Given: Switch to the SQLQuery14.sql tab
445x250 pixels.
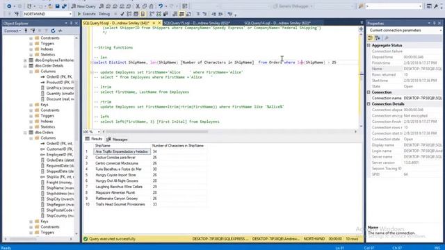Looking at the screenshot, I should point(277,23).
